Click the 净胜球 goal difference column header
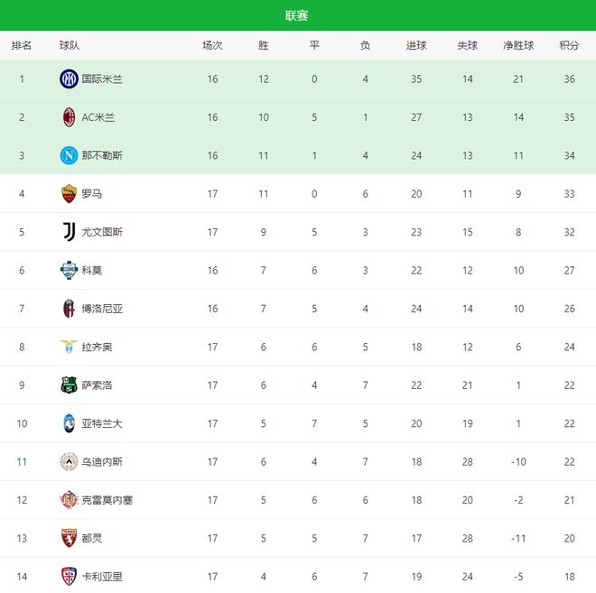This screenshot has height=593, width=596. [x=518, y=45]
